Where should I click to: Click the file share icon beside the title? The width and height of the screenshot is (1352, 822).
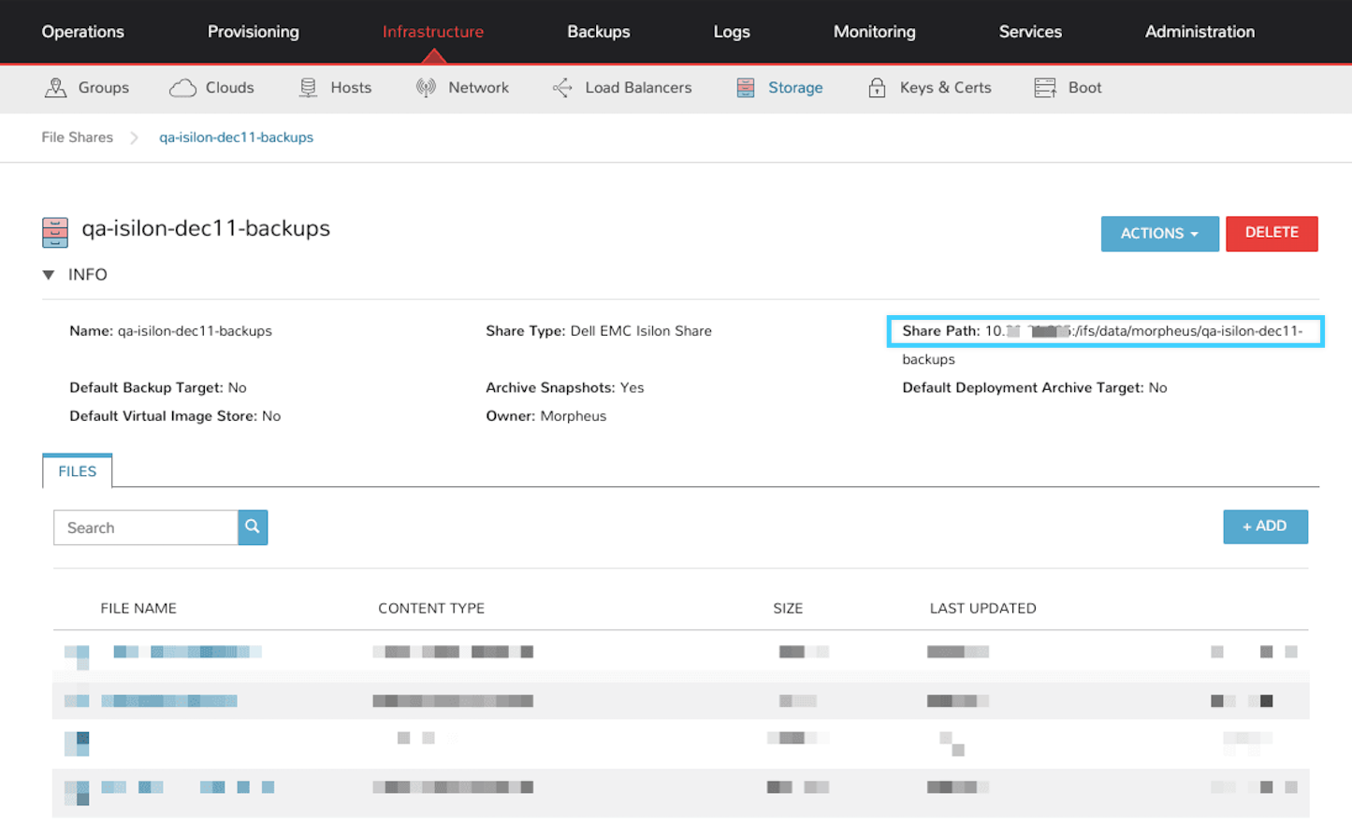click(55, 232)
